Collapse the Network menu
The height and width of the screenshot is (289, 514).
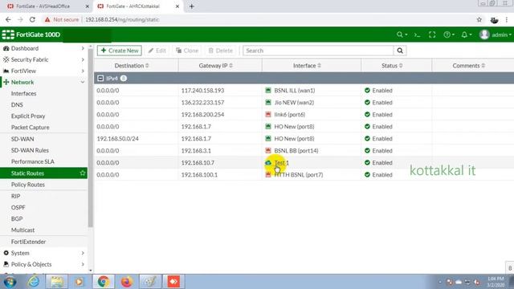coord(44,82)
